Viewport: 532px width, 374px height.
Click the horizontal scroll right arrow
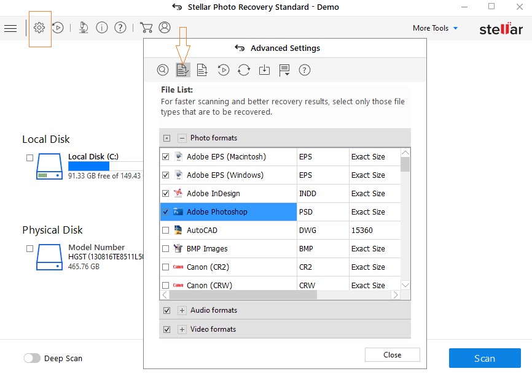pos(395,295)
